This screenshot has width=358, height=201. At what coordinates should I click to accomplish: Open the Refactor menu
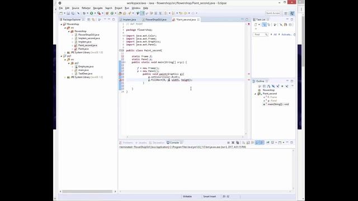(x=86, y=8)
